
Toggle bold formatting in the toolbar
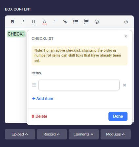(x=12, y=22)
